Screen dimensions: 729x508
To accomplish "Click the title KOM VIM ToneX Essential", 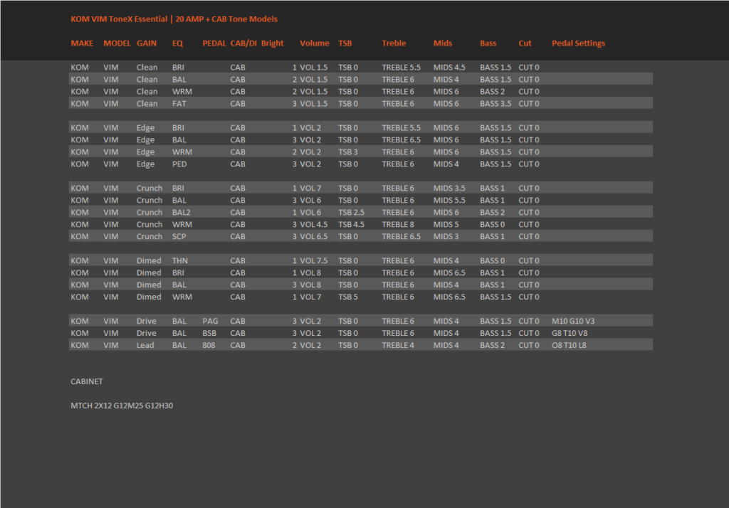I will (119, 19).
